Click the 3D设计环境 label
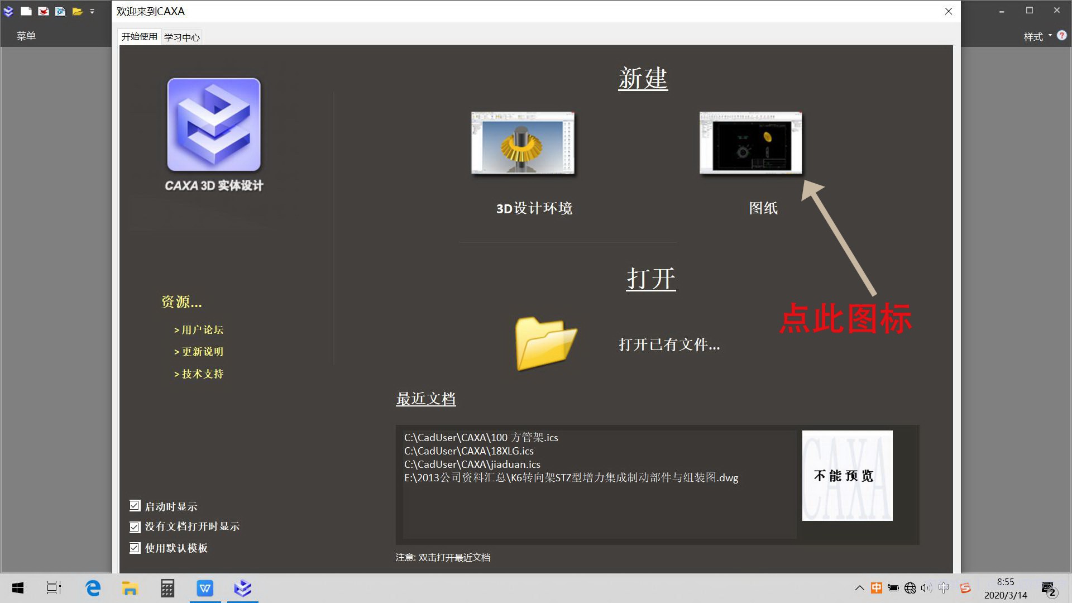1072x603 pixels. click(x=534, y=208)
